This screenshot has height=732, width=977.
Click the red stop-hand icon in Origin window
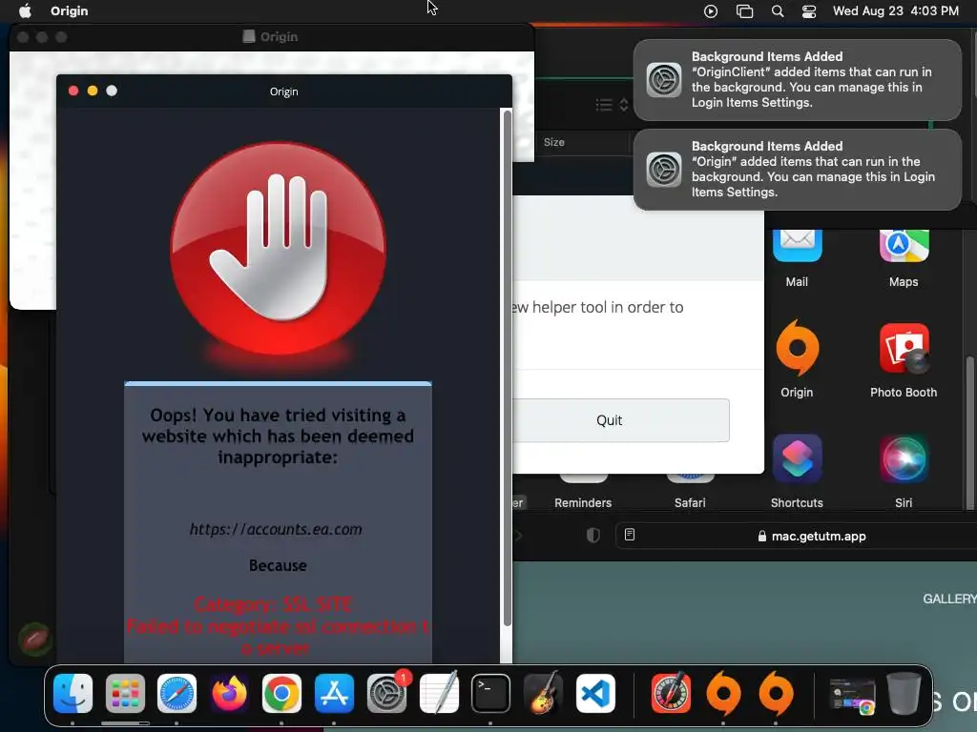coord(278,249)
